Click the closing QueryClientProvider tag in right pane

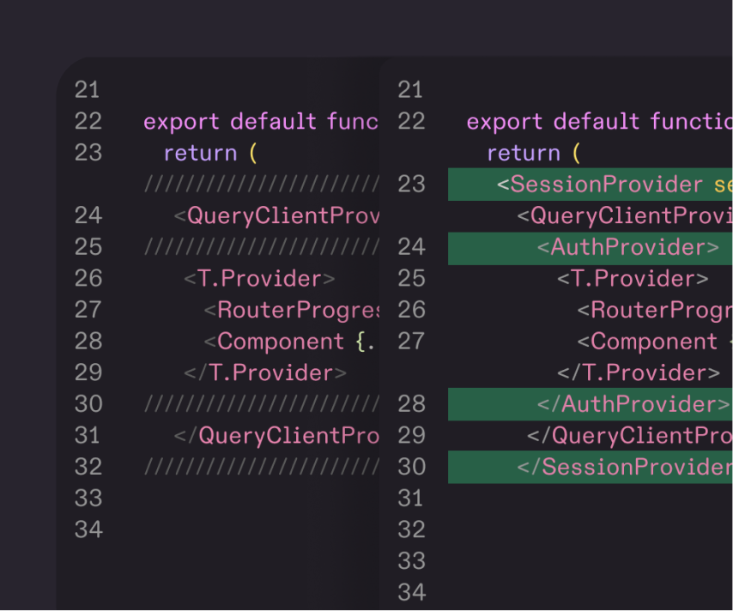(629, 435)
